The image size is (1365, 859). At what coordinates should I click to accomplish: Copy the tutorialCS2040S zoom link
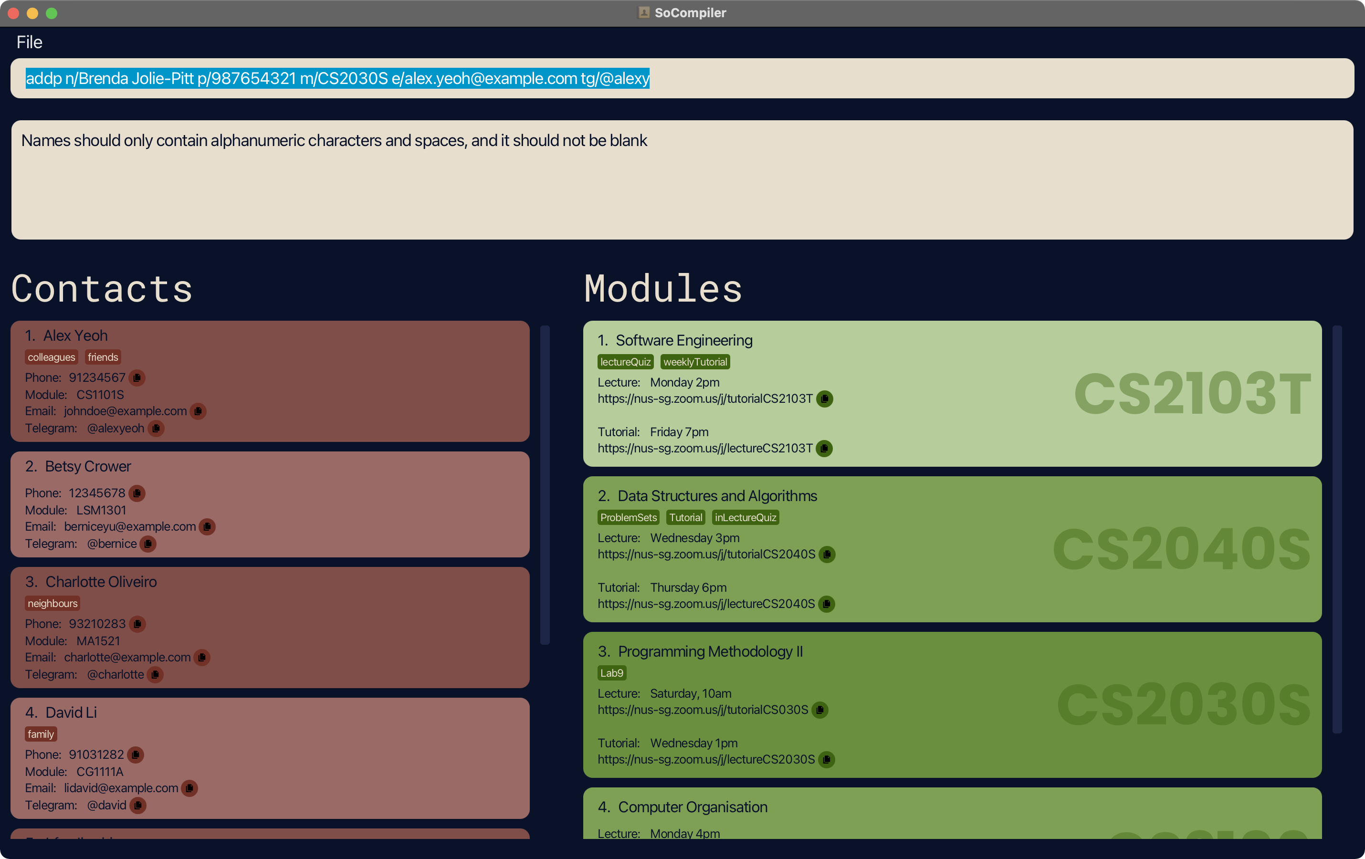coord(827,554)
